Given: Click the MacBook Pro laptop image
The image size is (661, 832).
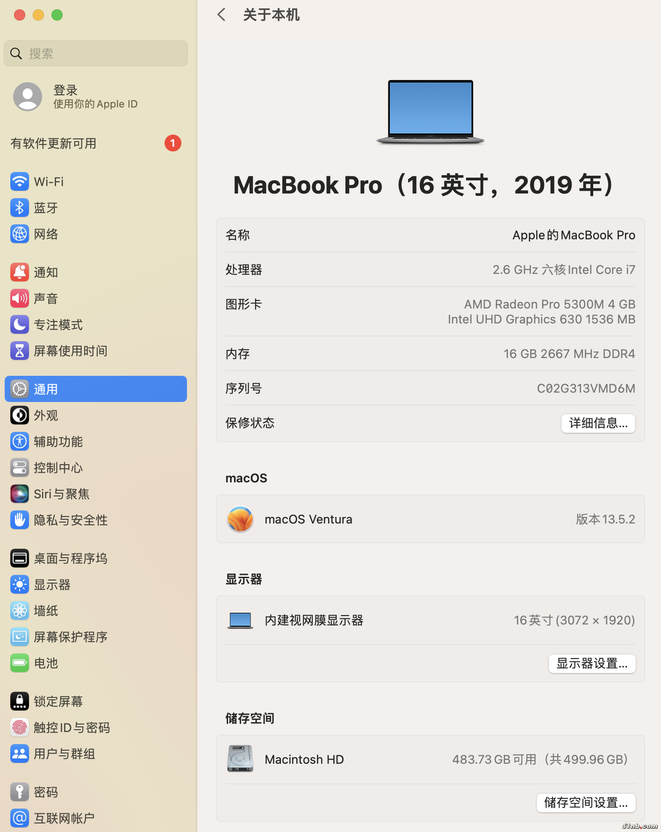Looking at the screenshot, I should (x=430, y=111).
